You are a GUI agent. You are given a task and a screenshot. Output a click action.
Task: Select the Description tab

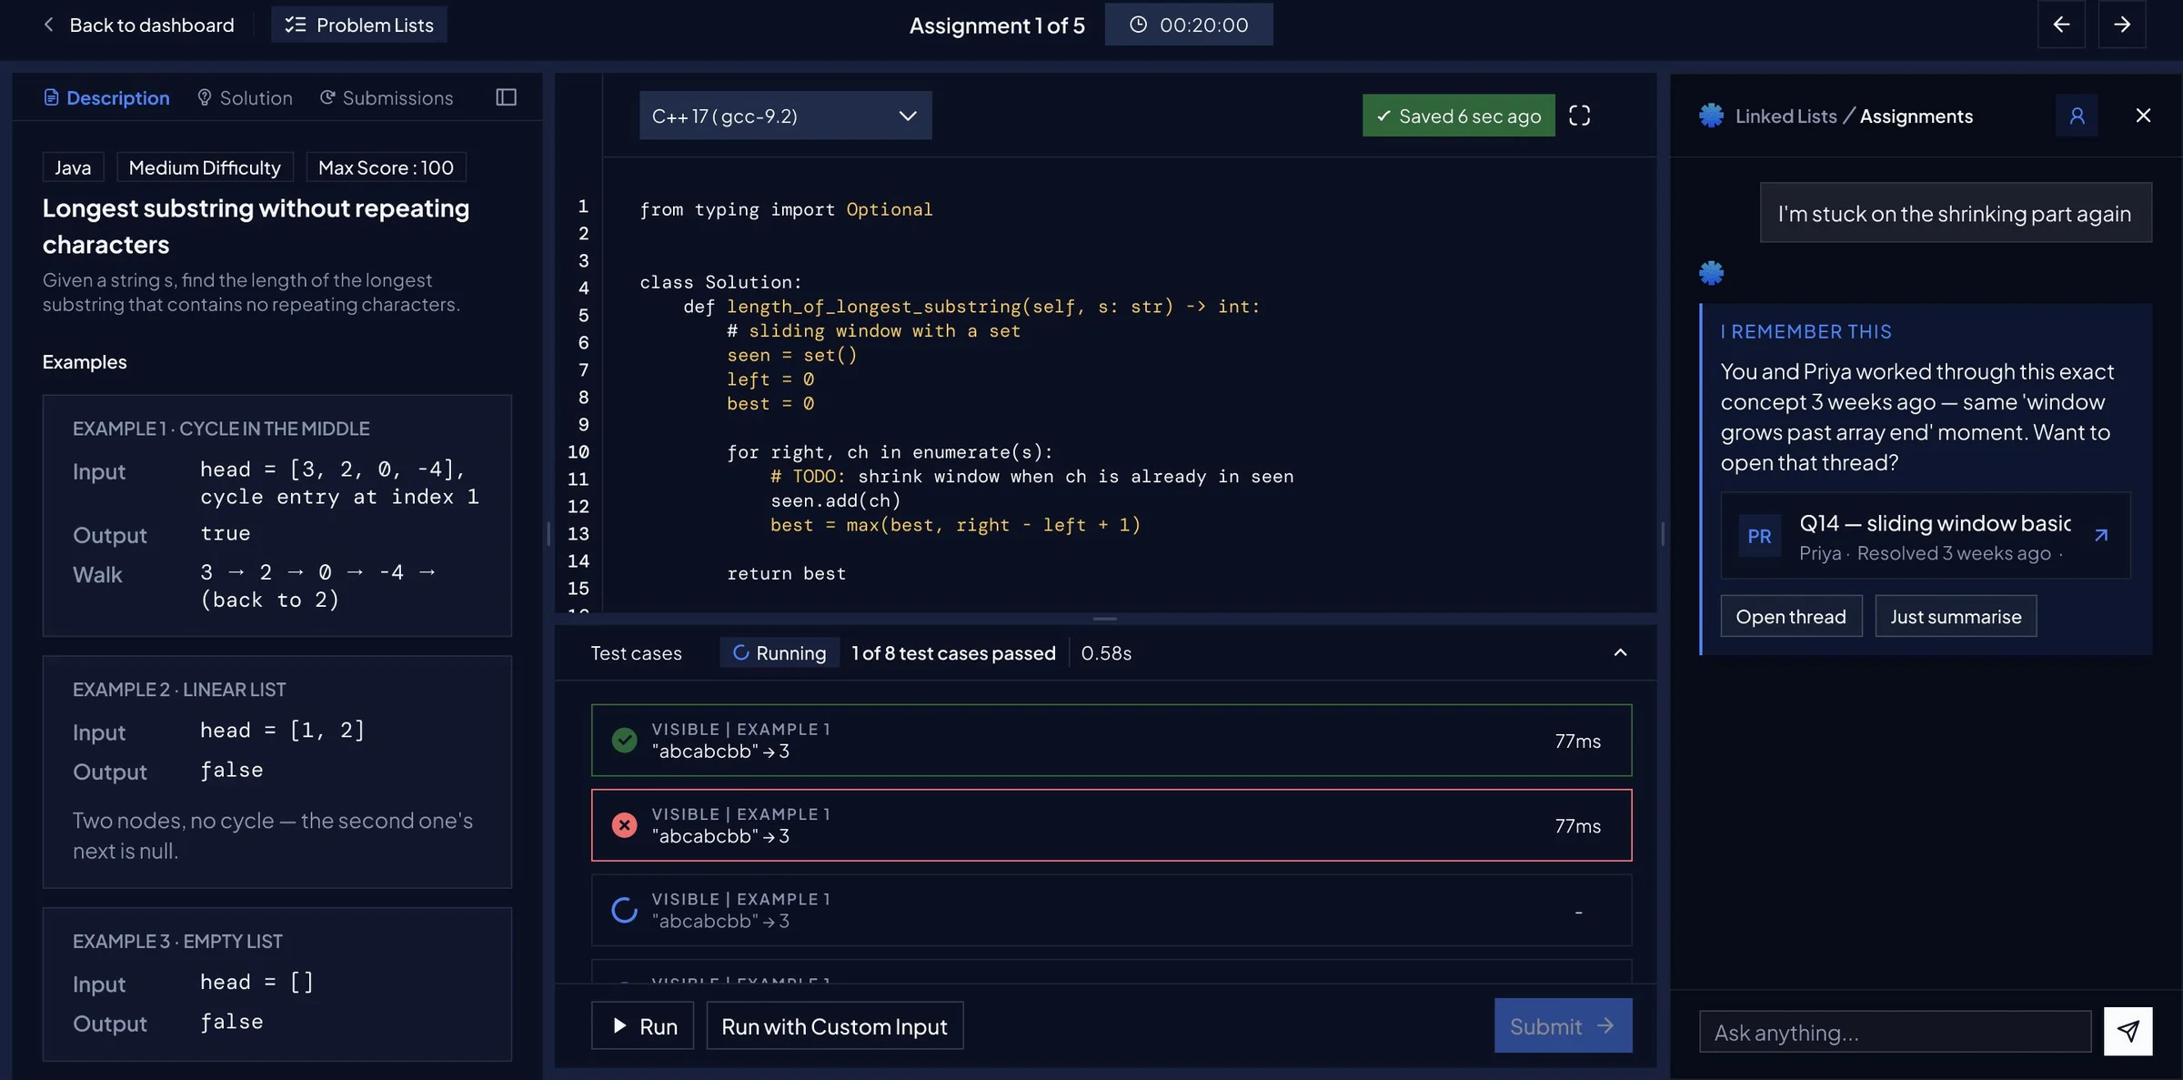point(106,97)
